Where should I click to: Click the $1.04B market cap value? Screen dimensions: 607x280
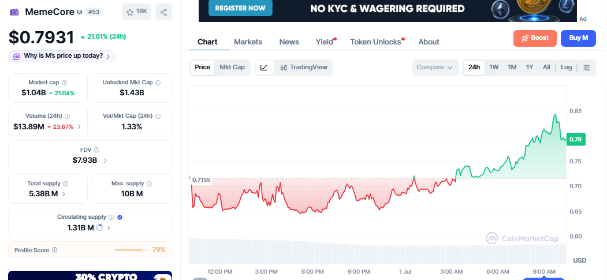[33, 93]
